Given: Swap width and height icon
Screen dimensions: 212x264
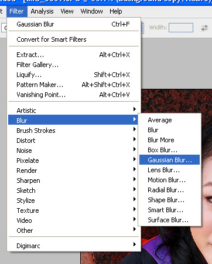Looking at the screenshot, I should point(204,28).
